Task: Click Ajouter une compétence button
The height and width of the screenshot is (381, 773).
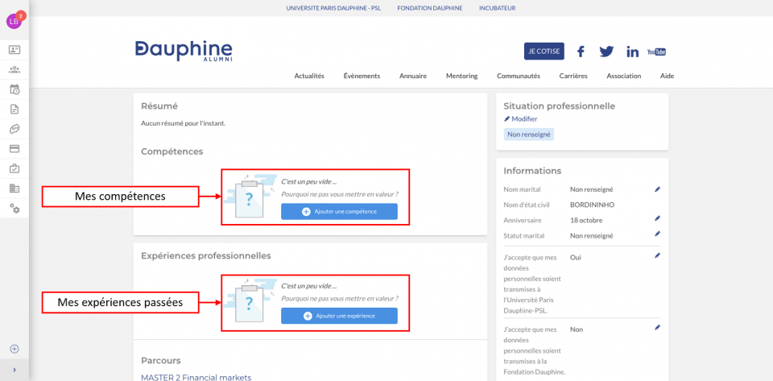Action: (x=339, y=212)
